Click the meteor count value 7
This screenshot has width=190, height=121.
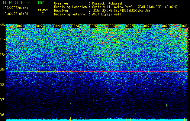pos(43,14)
